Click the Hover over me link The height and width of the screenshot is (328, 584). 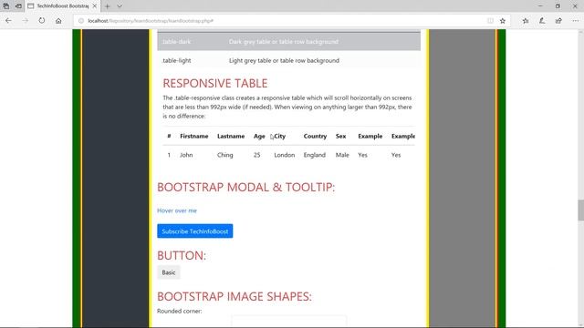pos(177,210)
